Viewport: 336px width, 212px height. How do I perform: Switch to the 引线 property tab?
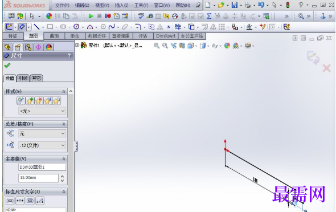pyautogui.click(x=23, y=78)
